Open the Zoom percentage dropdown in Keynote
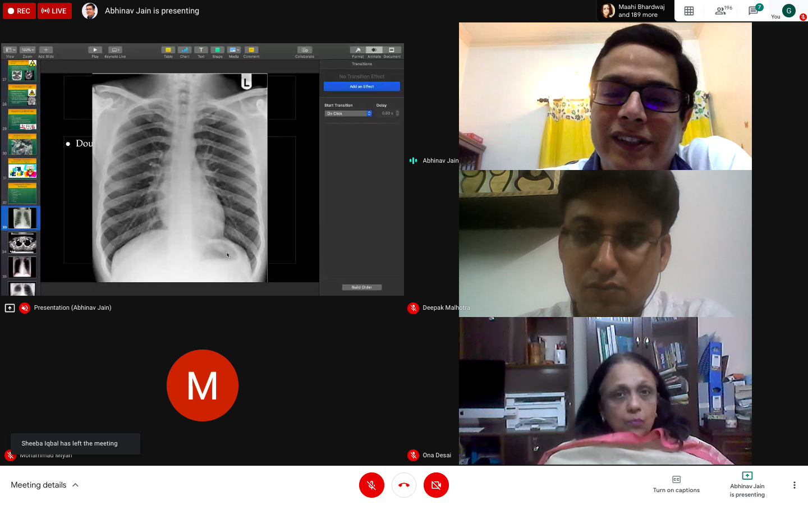Viewport: 808px width, 505px height. click(26, 49)
